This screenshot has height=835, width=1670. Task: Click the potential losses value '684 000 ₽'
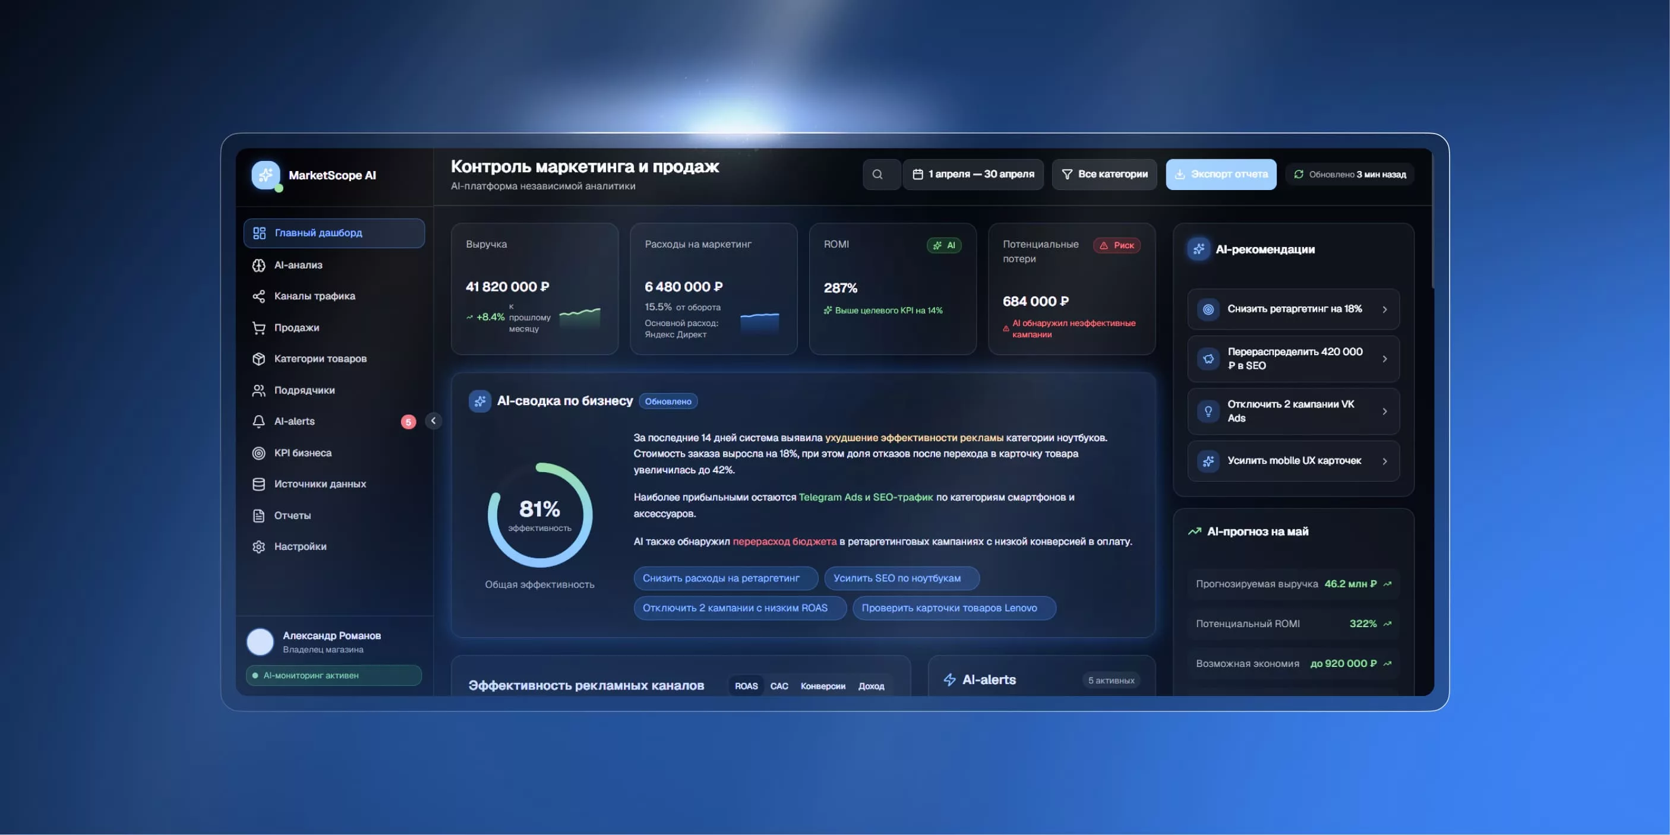(1036, 302)
